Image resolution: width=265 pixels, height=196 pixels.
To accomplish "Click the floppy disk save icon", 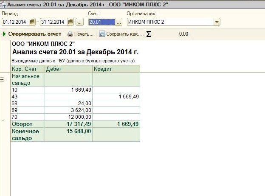I will tap(102, 34).
